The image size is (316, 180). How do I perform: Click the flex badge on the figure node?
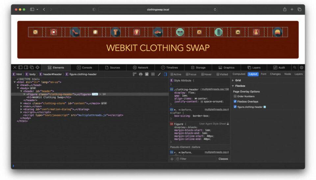click(x=95, y=94)
